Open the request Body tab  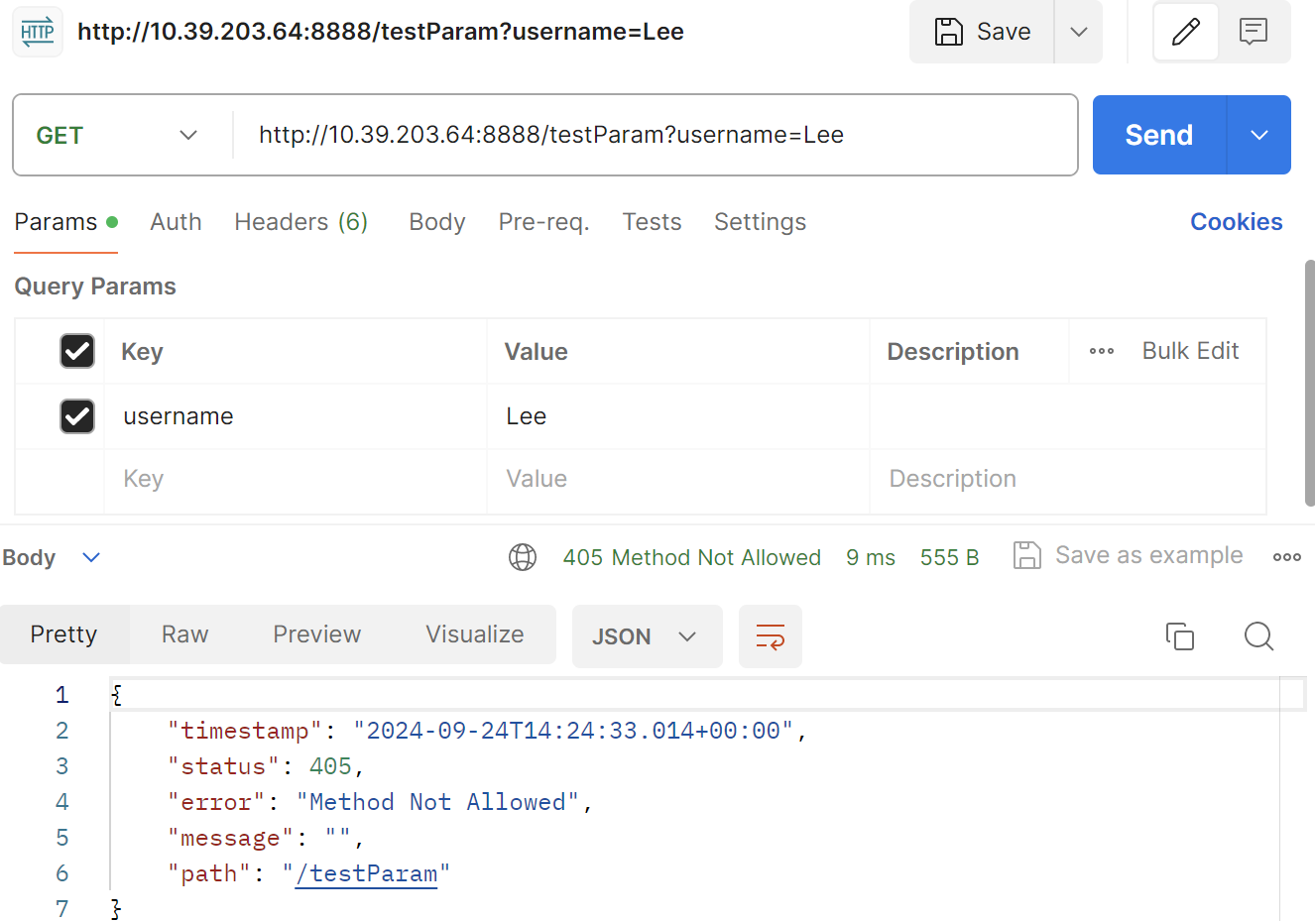pos(437,222)
